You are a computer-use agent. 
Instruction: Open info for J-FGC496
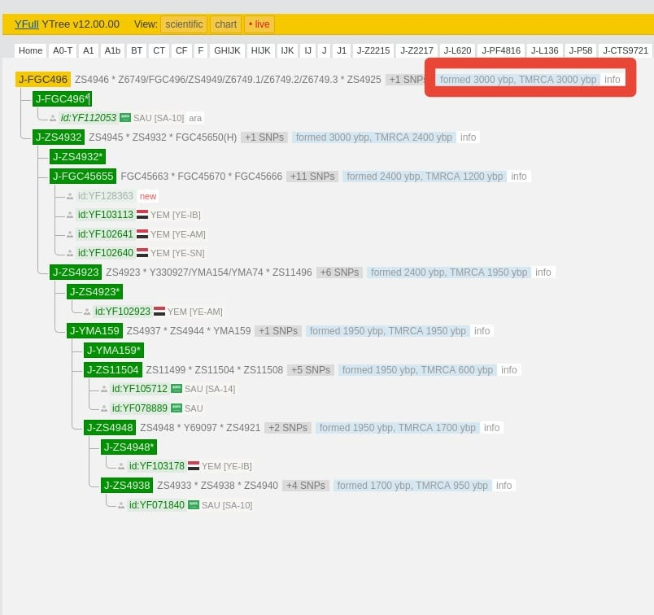point(613,80)
